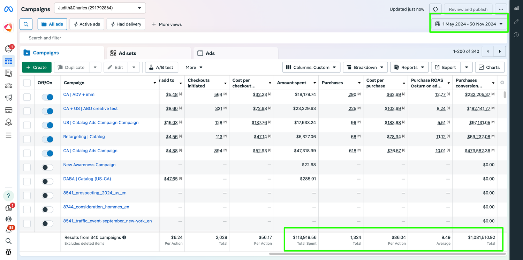The image size is (523, 260).
Task: Check the box for CA + US | ABO creative test
Action: point(27,111)
